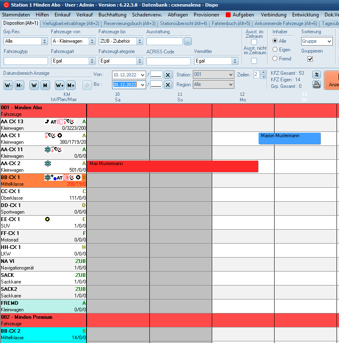
Task: Uncheck the Gruppieren checkbox
Action: pyautogui.click(x=310, y=59)
